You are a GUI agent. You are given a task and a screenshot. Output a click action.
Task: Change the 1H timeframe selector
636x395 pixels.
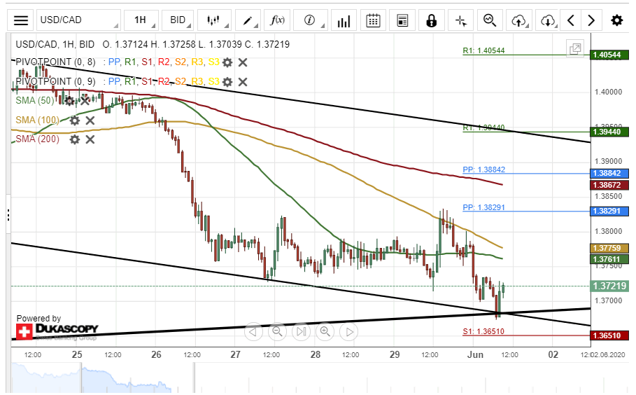pos(141,20)
